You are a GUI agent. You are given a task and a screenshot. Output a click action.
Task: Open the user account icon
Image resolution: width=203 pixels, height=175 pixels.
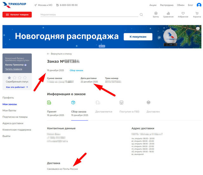[x=199, y=5]
